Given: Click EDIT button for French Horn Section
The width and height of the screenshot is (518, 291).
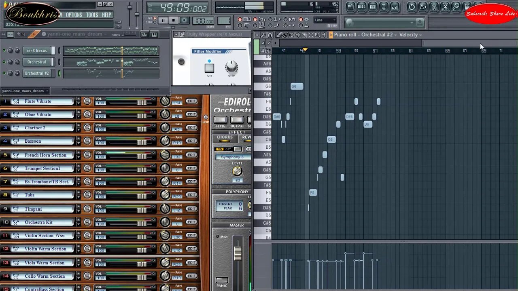Looking at the screenshot, I should (191, 155).
